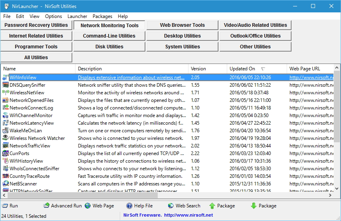Open the utility's Web Page

coord(99,206)
